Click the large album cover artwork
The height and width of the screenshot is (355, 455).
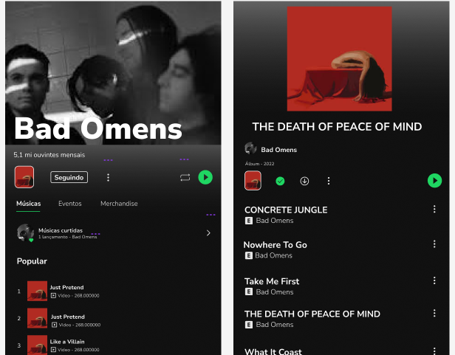click(340, 59)
